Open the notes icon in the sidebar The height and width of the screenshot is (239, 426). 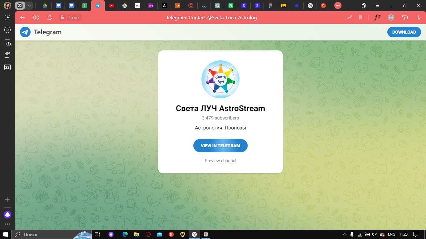pos(7,55)
